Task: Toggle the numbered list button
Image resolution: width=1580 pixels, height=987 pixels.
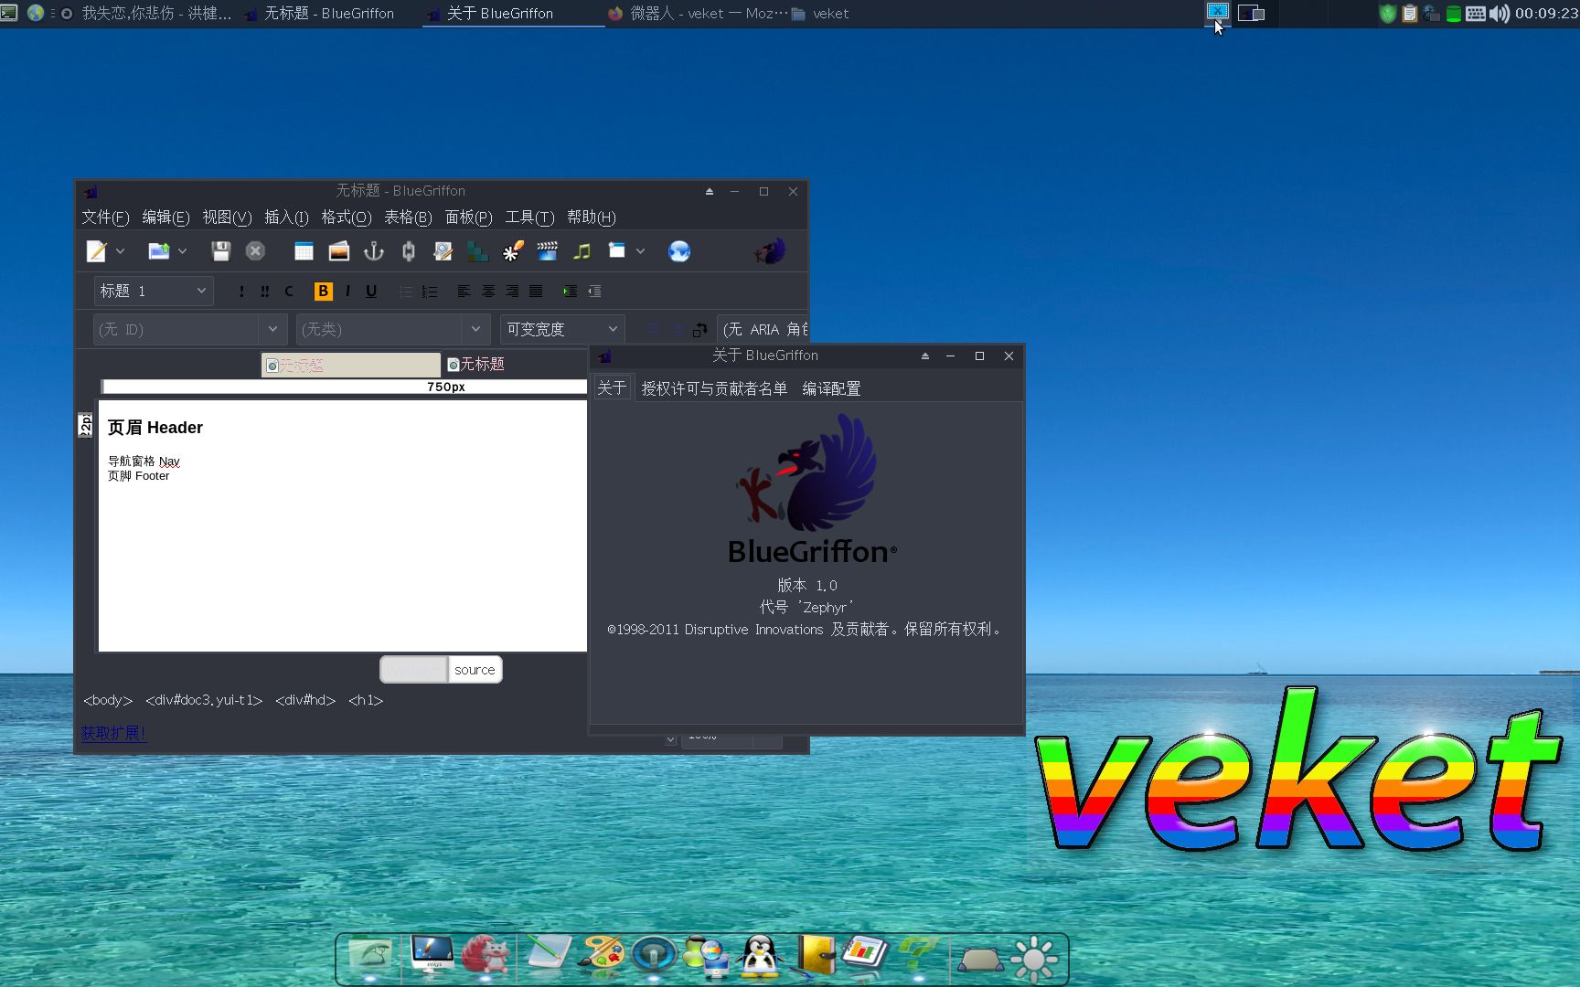Action: [x=430, y=292]
